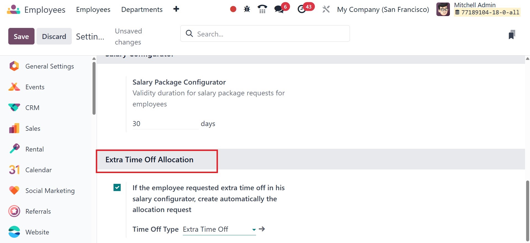Click the bookmark icon near search
This screenshot has width=530, height=243.
click(512, 35)
